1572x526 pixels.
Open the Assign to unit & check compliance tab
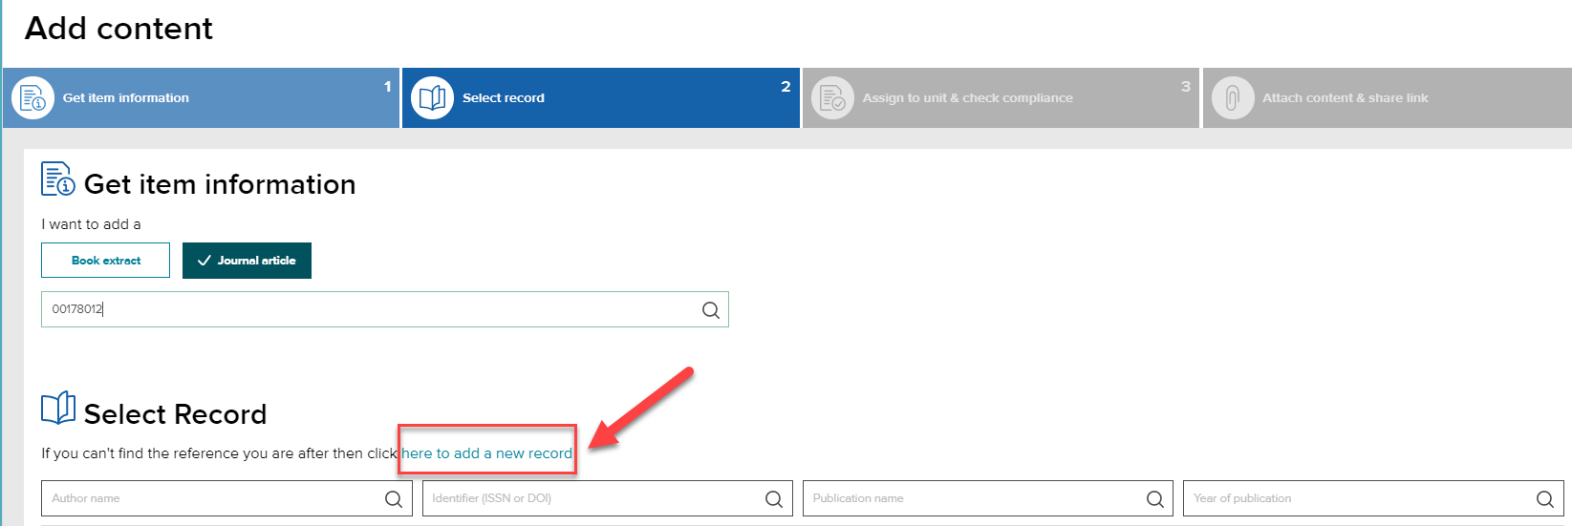(1001, 97)
